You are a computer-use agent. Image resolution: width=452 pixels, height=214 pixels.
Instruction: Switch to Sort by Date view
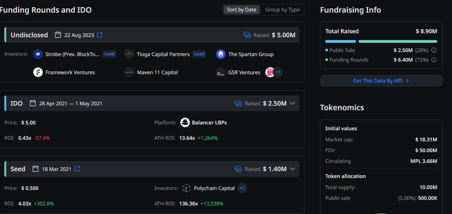(x=242, y=10)
